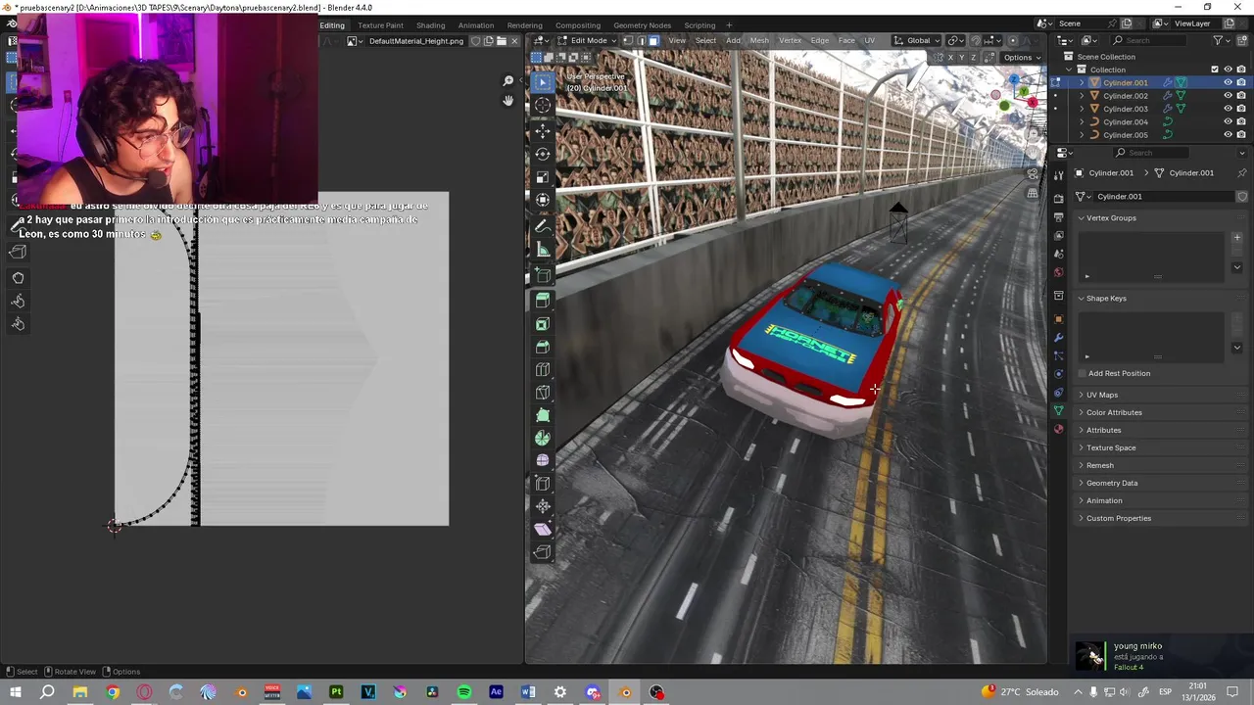
Task: Select the Edge Slide tool
Action: point(543,484)
